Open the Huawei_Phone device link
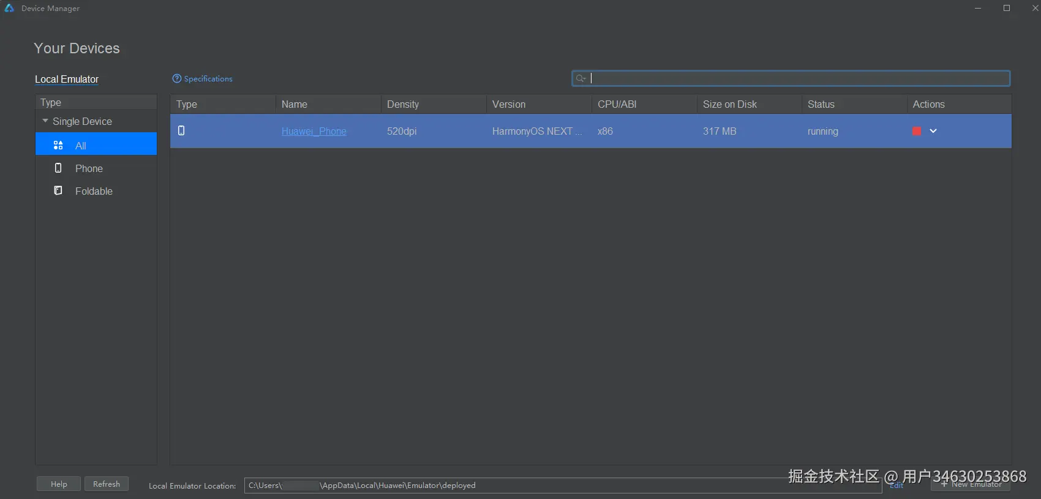Screen dimensions: 1041x499 pyautogui.click(x=314, y=131)
